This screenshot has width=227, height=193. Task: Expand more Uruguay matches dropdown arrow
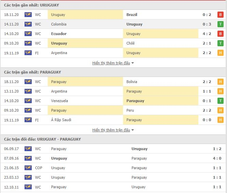pos(133,63)
